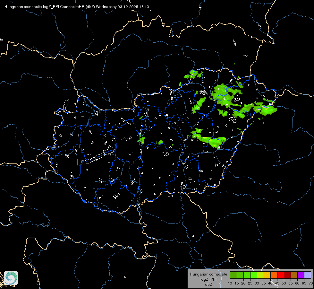Click the legend scale value '30'

[x=257, y=284]
